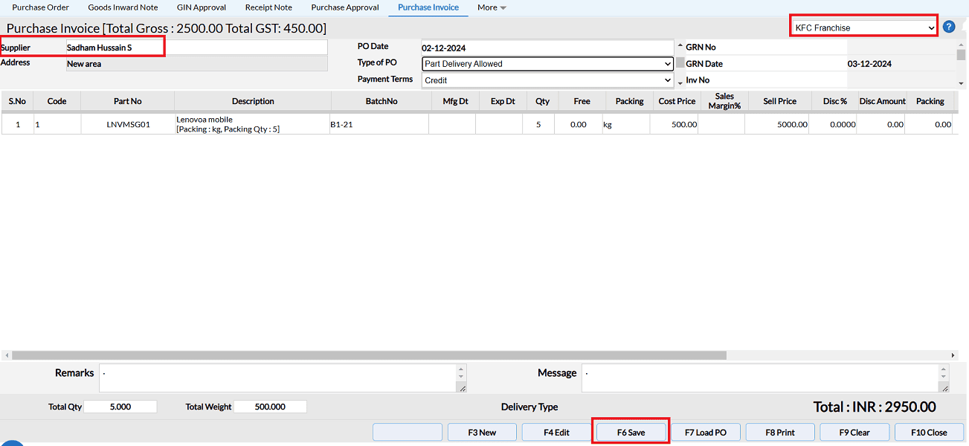
Task: Click the GRN Date value 03-12-2024
Action: click(x=869, y=64)
